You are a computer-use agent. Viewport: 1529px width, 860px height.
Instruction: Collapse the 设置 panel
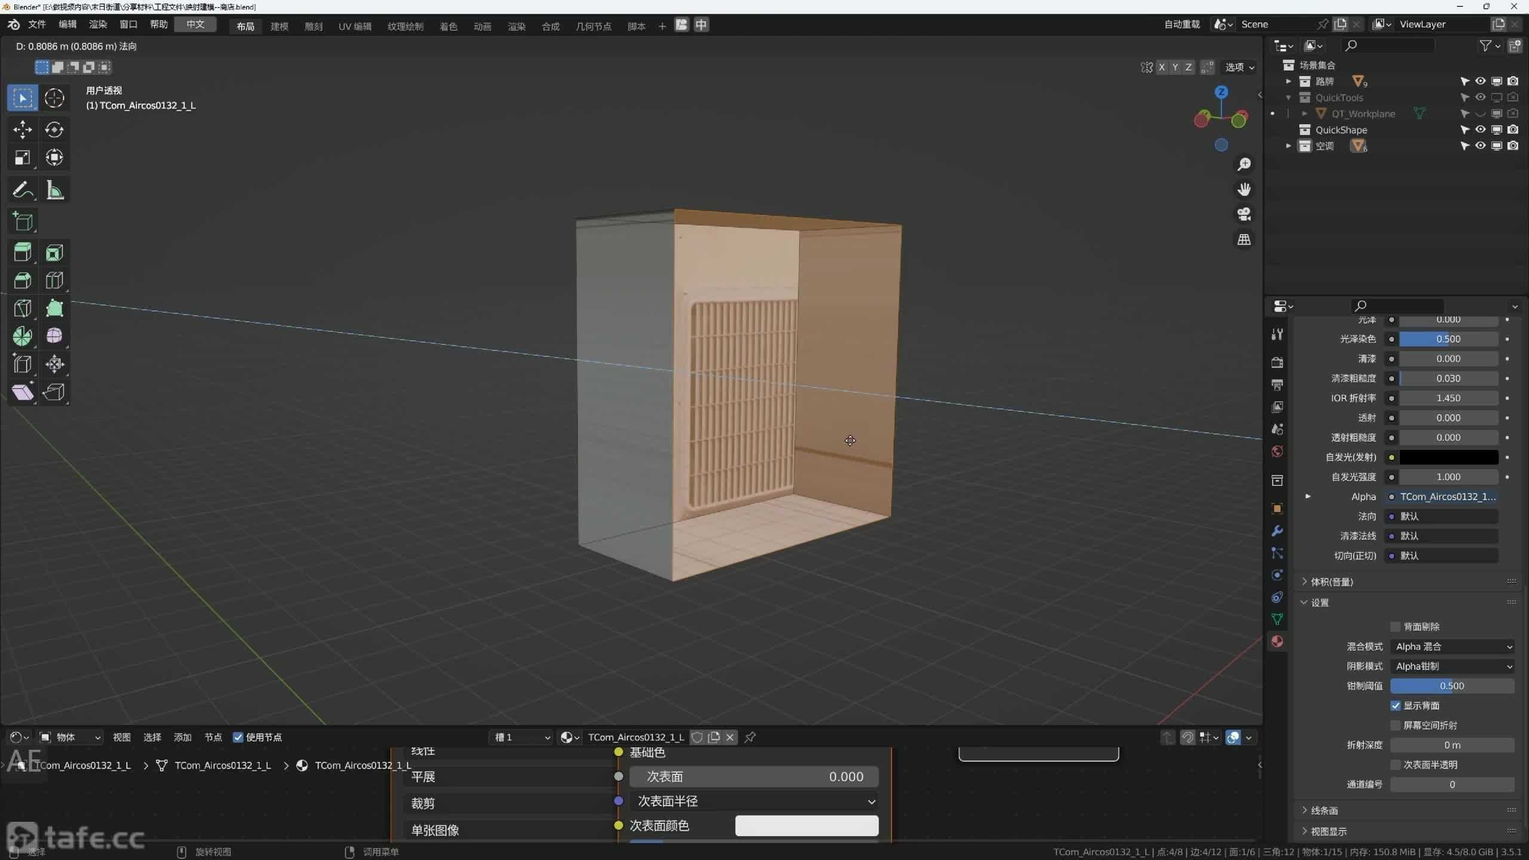click(1319, 603)
